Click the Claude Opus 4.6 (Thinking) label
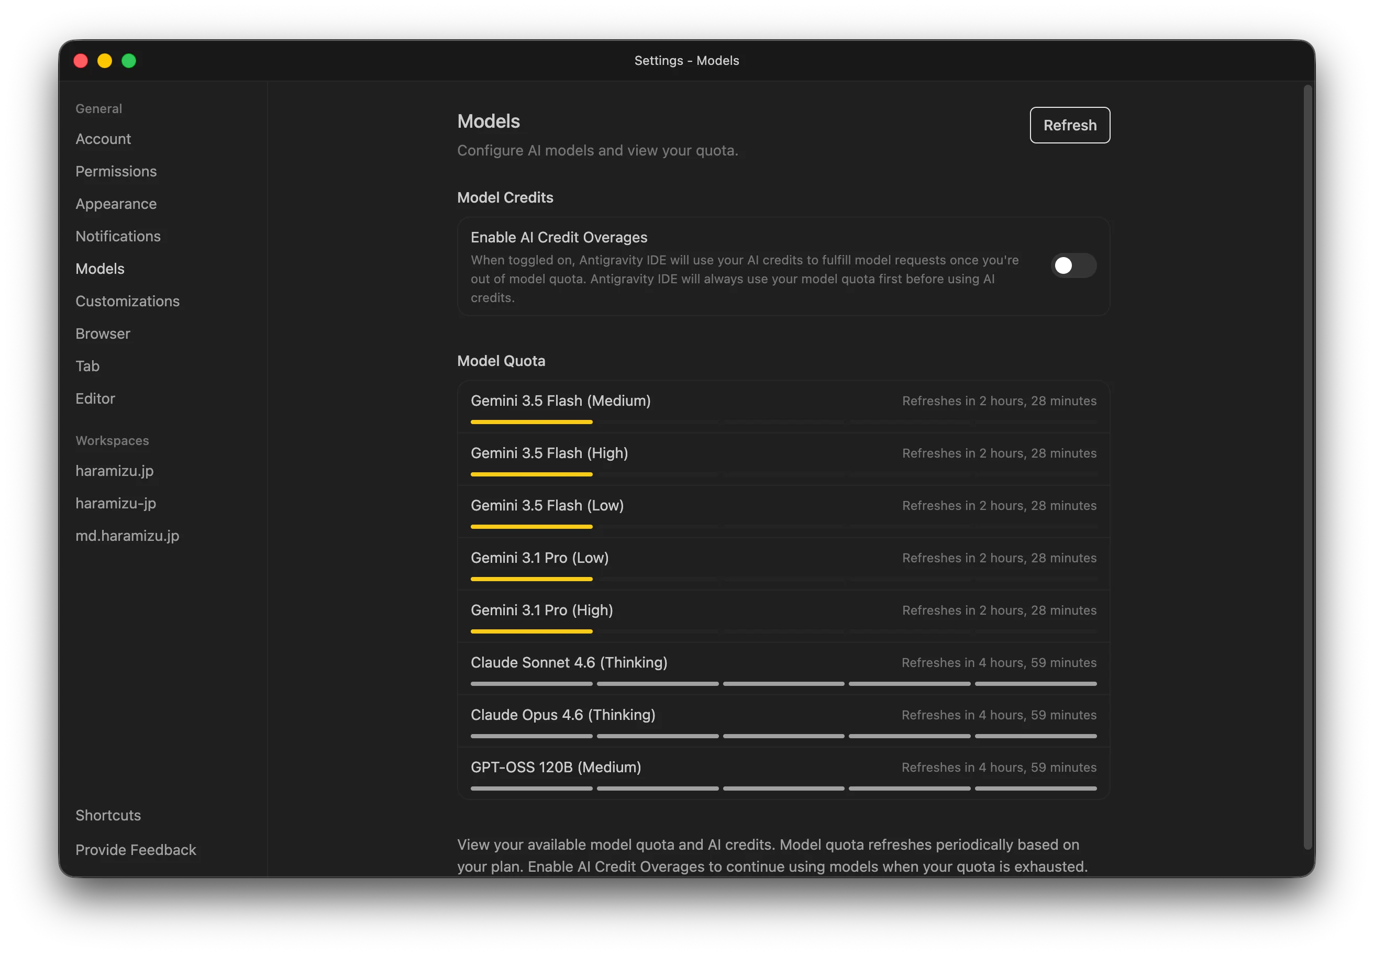1374x955 pixels. (x=563, y=715)
